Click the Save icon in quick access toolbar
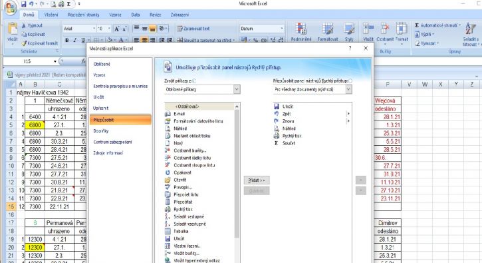The width and height of the screenshot is (482, 263). [x=24, y=4]
